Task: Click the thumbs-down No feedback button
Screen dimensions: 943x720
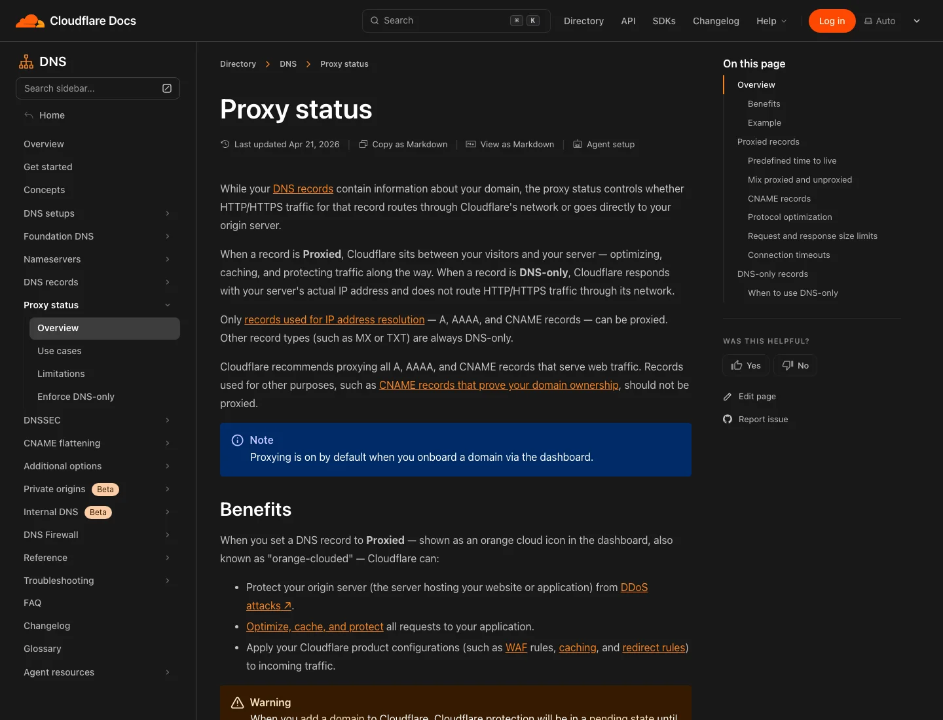Action: (x=796, y=365)
